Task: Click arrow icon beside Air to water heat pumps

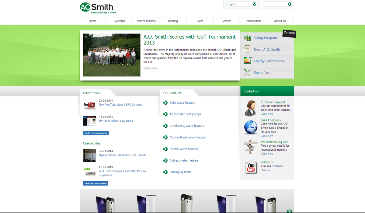Action: (x=165, y=114)
